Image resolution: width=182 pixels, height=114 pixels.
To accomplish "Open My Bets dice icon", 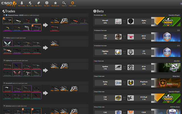I will point(47,3).
